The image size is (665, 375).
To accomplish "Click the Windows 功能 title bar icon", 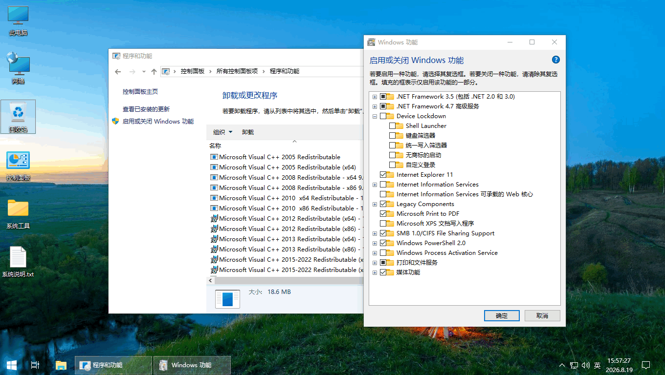I will (372, 42).
